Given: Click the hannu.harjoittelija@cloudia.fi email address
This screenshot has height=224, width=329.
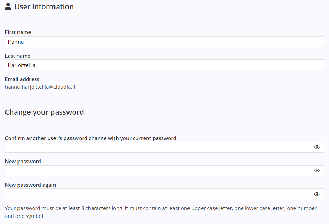Looking at the screenshot, I should coord(40,87).
